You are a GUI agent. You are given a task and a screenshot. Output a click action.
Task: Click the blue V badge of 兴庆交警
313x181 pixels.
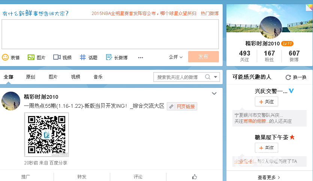pyautogui.click(x=291, y=91)
